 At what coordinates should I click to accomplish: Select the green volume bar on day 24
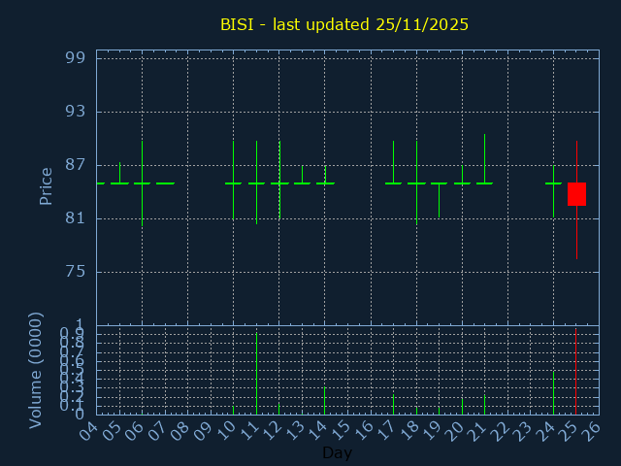553,393
